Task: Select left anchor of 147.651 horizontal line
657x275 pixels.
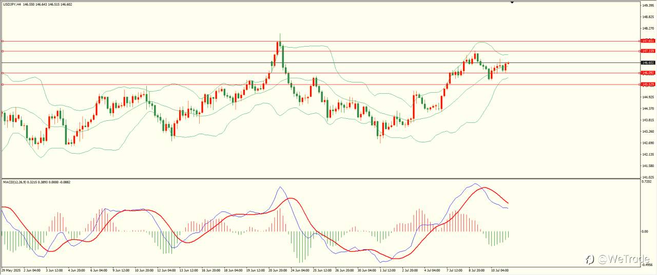Action: pyautogui.click(x=3, y=40)
